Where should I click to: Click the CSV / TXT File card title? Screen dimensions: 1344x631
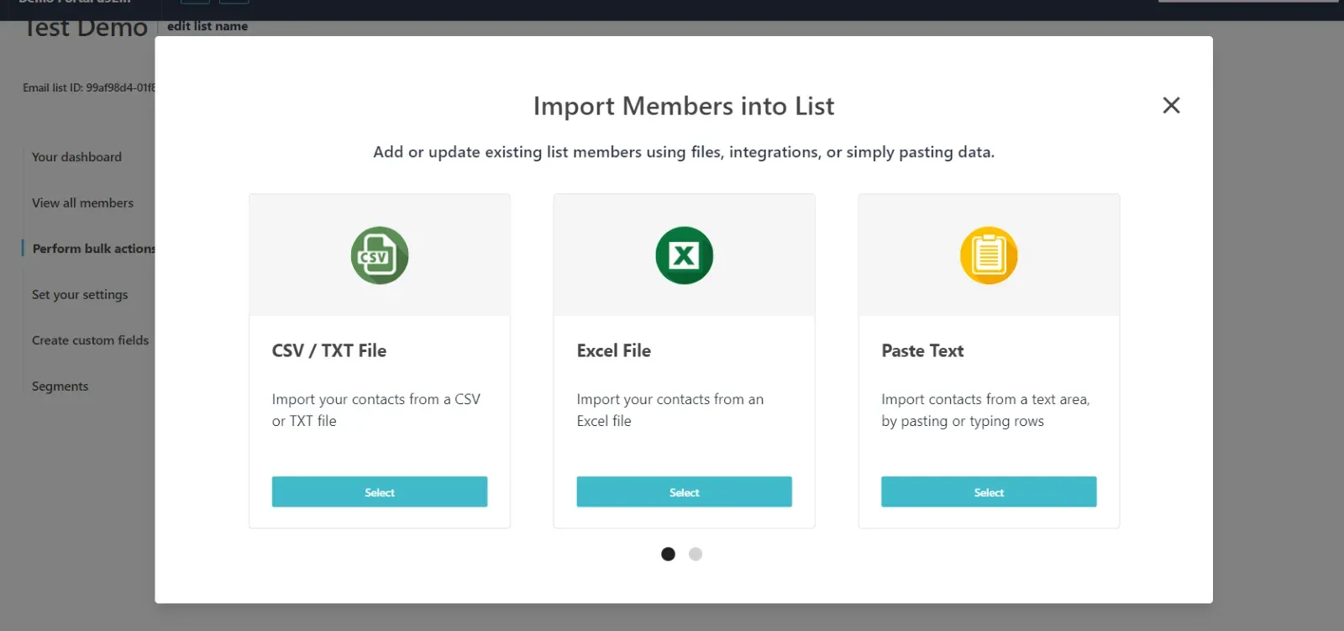coord(329,350)
